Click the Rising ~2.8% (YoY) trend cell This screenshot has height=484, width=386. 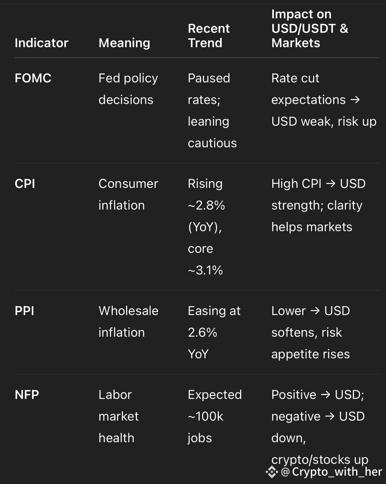click(206, 227)
